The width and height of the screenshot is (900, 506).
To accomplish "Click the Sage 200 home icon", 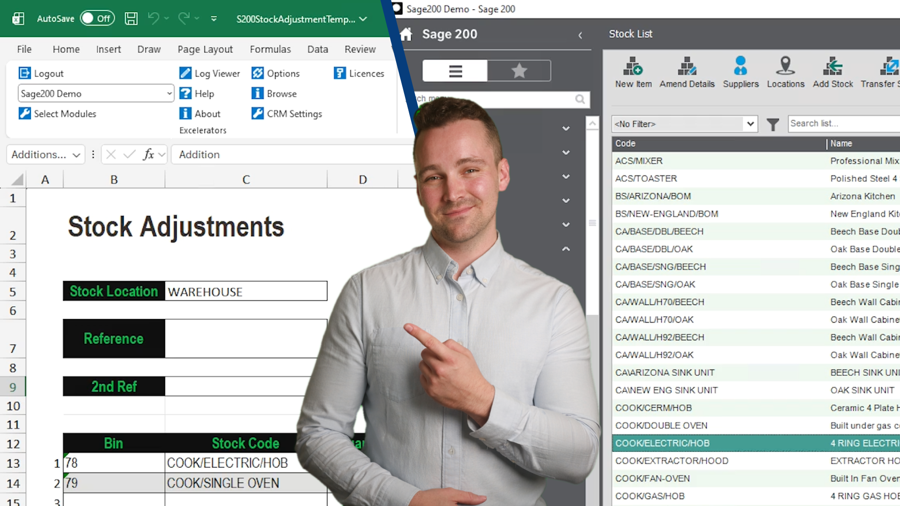I will tap(406, 34).
